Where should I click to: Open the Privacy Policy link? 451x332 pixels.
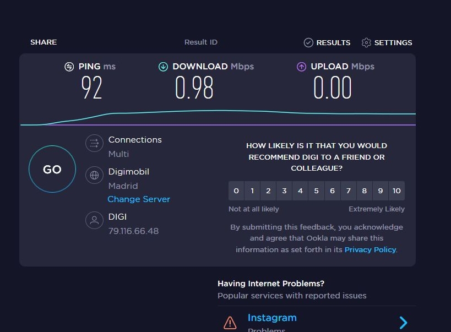point(370,250)
